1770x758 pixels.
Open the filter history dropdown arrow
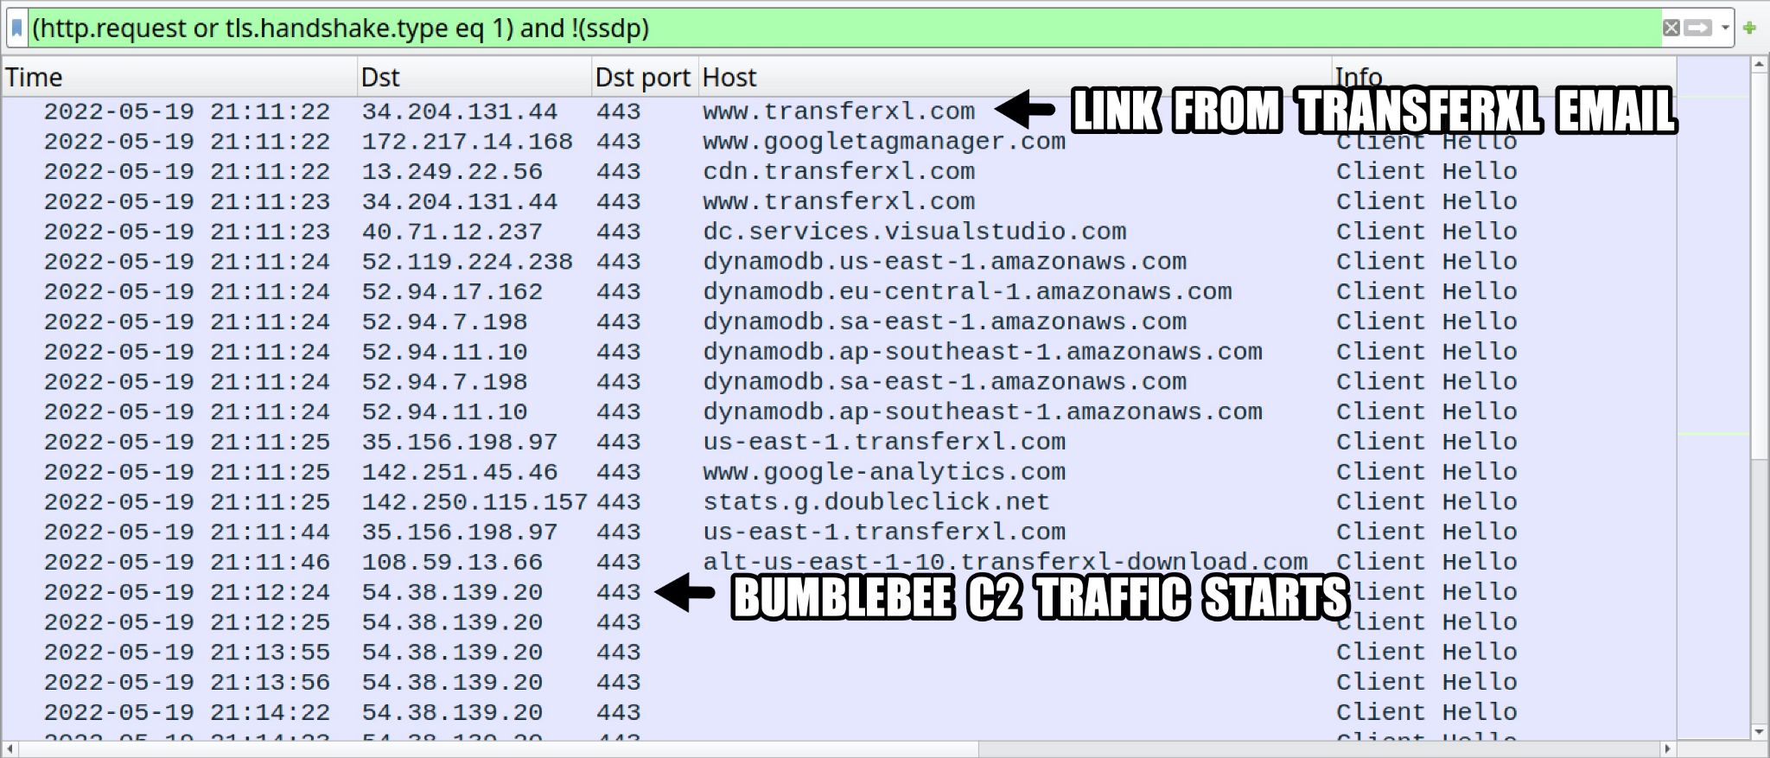click(x=1725, y=28)
